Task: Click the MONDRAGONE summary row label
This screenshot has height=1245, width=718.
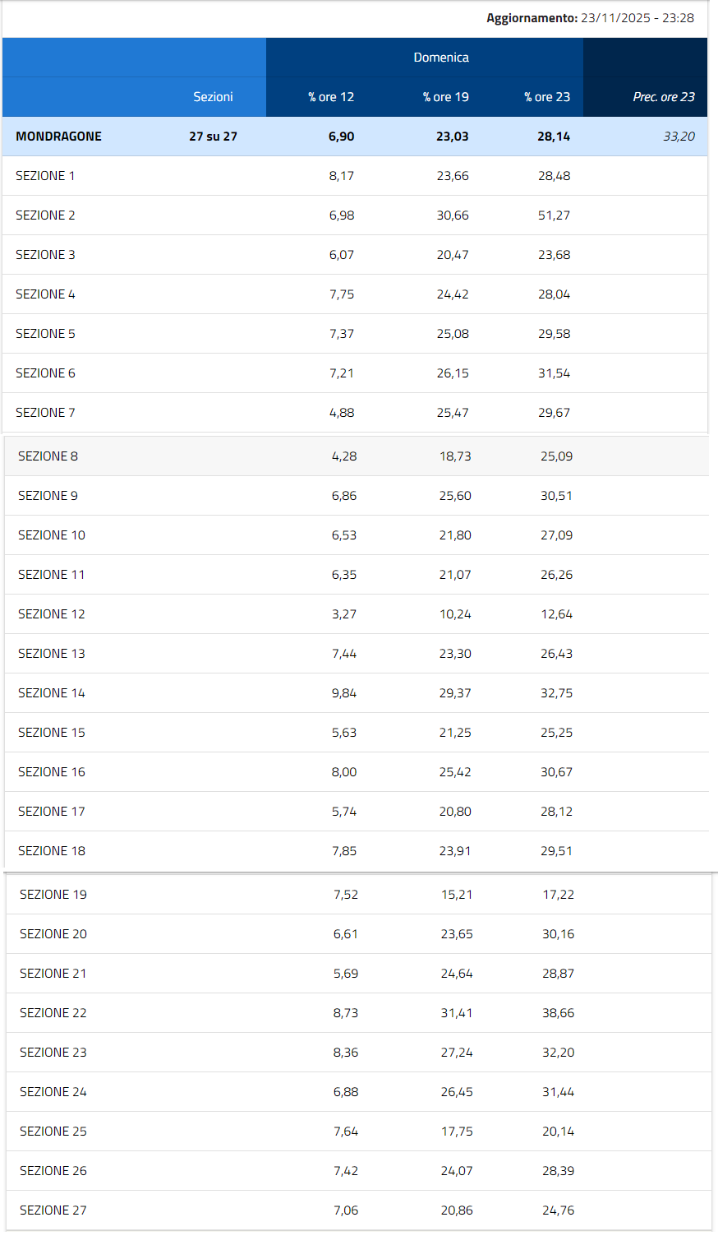Action: click(58, 137)
